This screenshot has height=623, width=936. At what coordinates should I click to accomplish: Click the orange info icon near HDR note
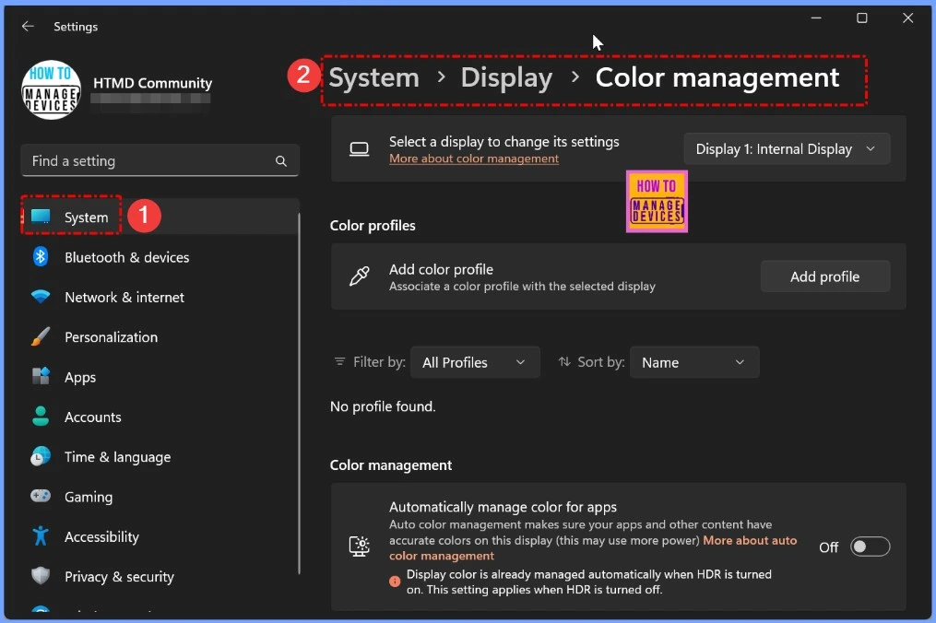[395, 582]
